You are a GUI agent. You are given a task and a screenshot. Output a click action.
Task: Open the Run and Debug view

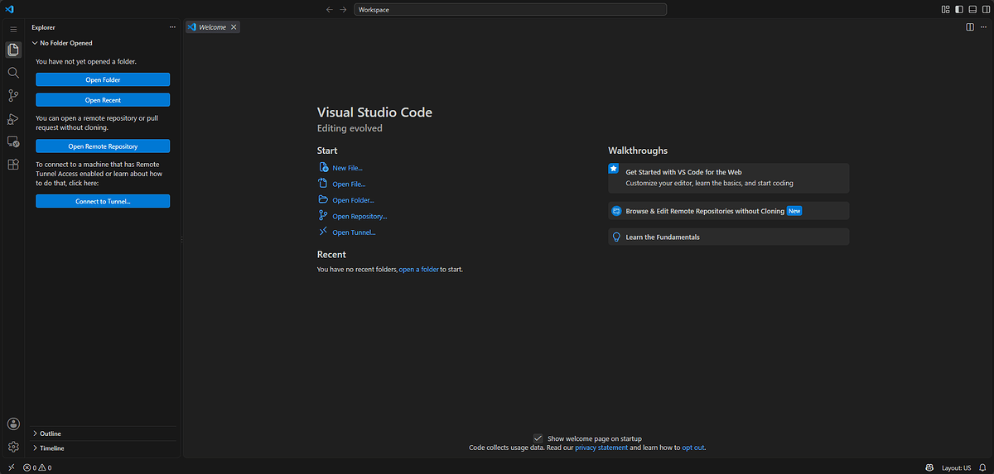13,119
